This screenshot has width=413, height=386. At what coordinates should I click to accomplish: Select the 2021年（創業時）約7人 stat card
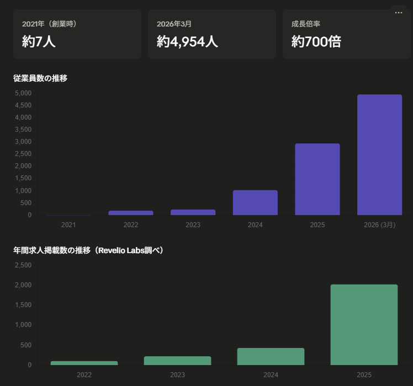[x=77, y=34]
